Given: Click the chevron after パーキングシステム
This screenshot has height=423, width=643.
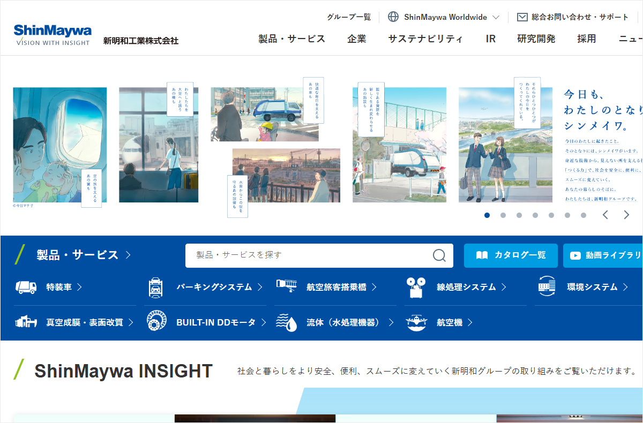Looking at the screenshot, I should coord(260,288).
